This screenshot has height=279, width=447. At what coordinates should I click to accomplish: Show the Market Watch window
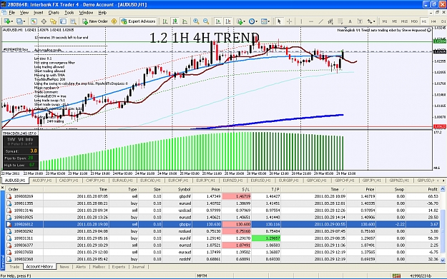(x=34, y=21)
